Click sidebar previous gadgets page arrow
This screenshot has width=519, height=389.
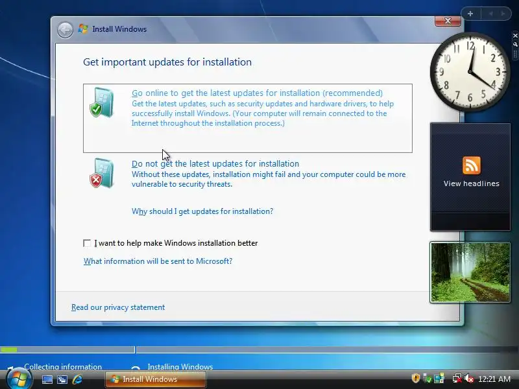(x=490, y=14)
